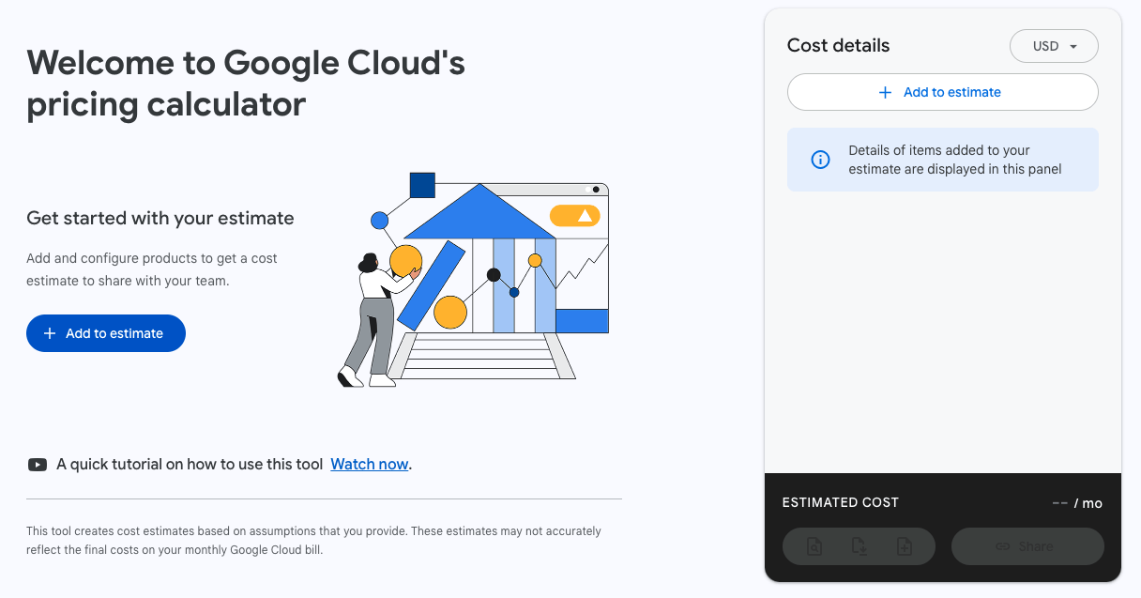Click the info circle icon in the banner
The image size is (1141, 598).
(820, 160)
